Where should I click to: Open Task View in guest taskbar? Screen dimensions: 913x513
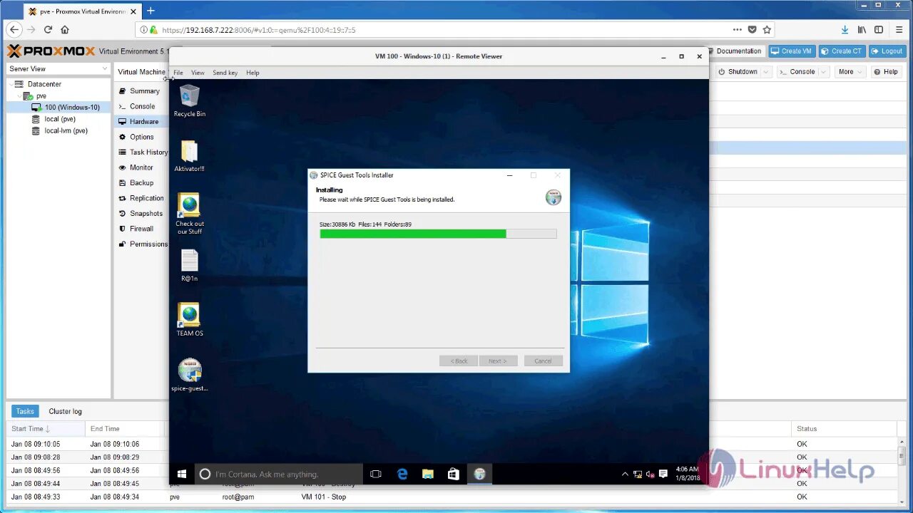click(x=376, y=474)
